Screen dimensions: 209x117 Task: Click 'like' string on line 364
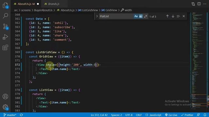tap(58, 31)
